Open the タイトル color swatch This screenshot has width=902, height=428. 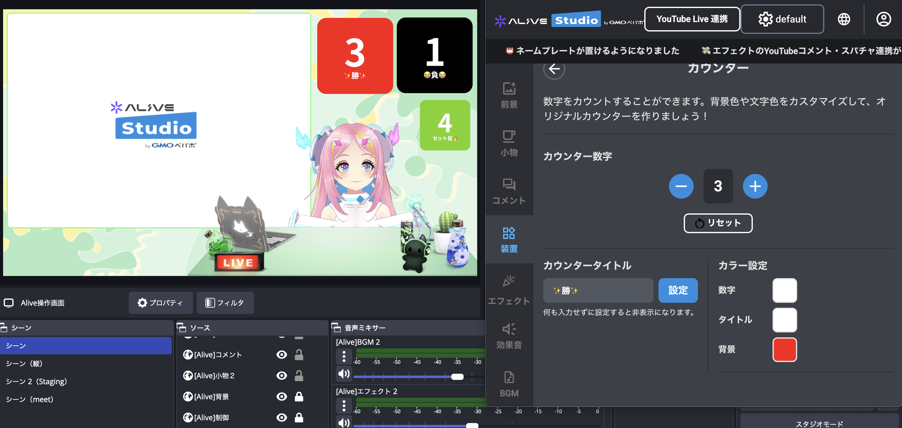pyautogui.click(x=784, y=320)
